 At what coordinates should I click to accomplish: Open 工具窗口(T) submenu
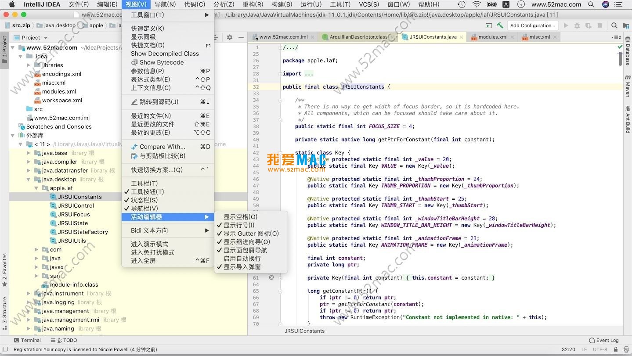(168, 15)
